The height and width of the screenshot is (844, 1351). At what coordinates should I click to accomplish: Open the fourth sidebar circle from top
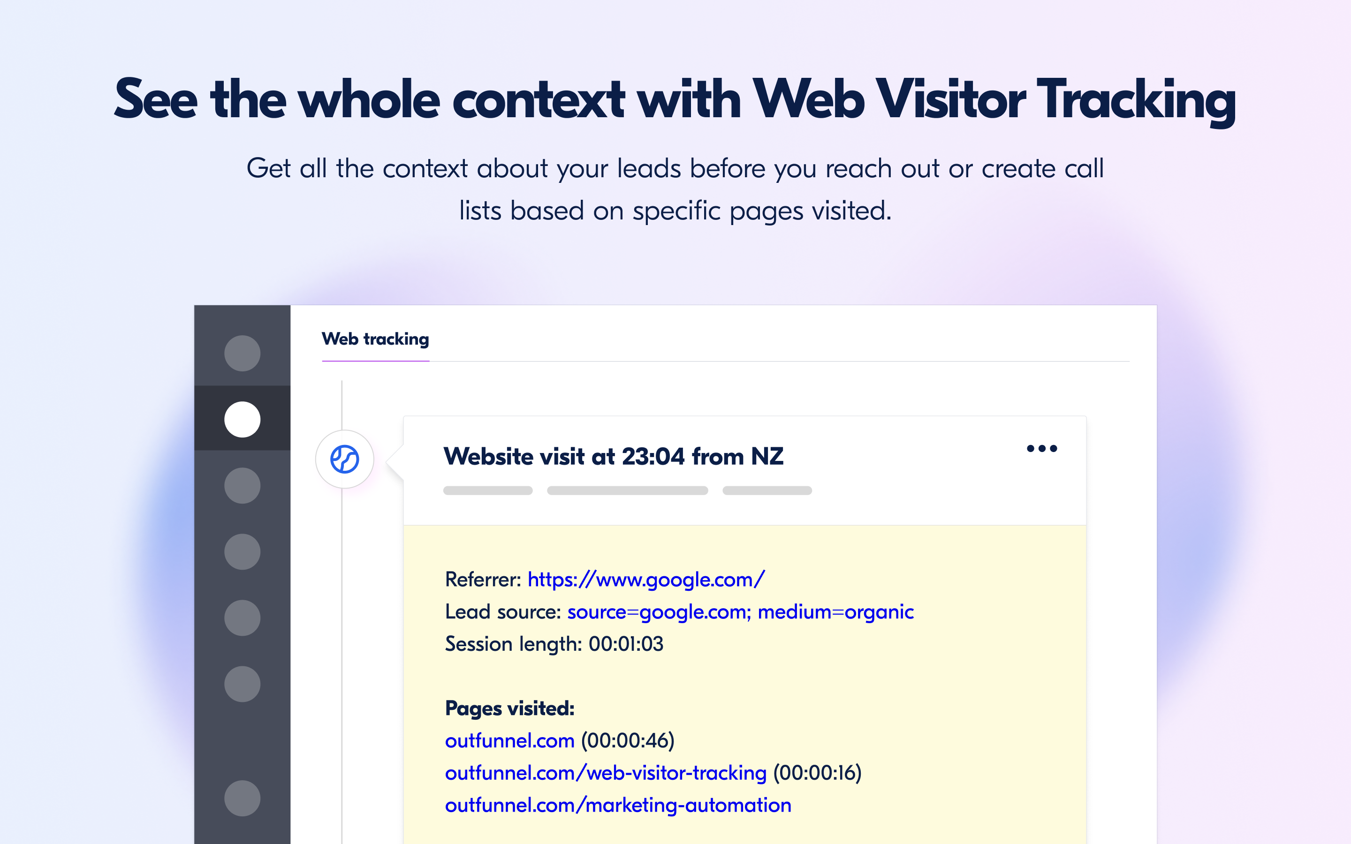coord(242,551)
